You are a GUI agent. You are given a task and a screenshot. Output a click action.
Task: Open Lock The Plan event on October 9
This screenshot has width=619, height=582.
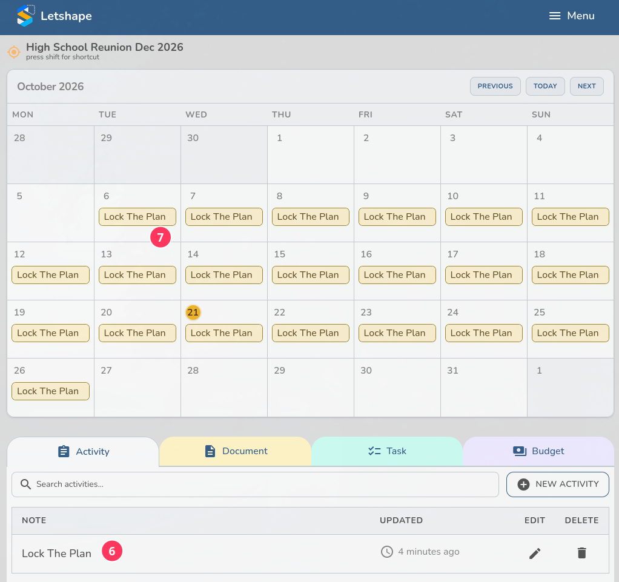[x=397, y=217]
